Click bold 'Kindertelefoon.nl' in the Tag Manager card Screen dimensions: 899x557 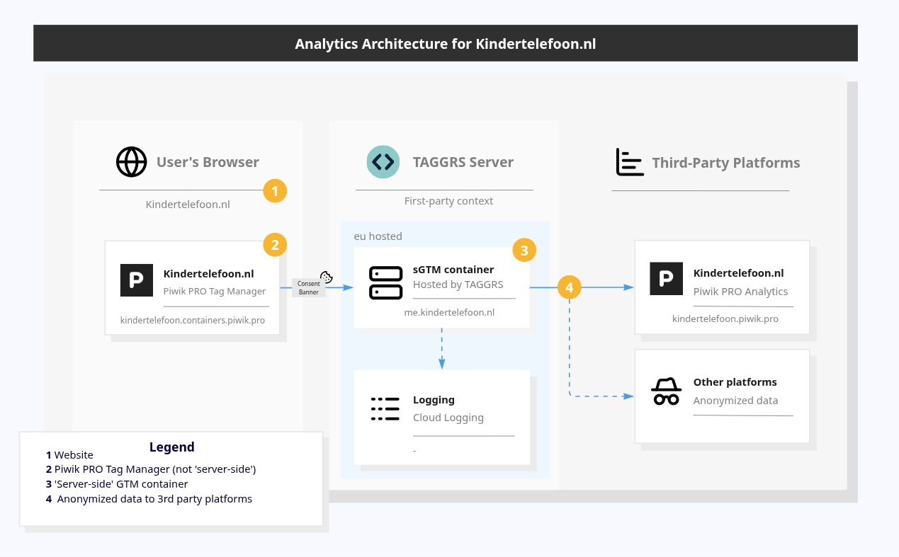(209, 274)
